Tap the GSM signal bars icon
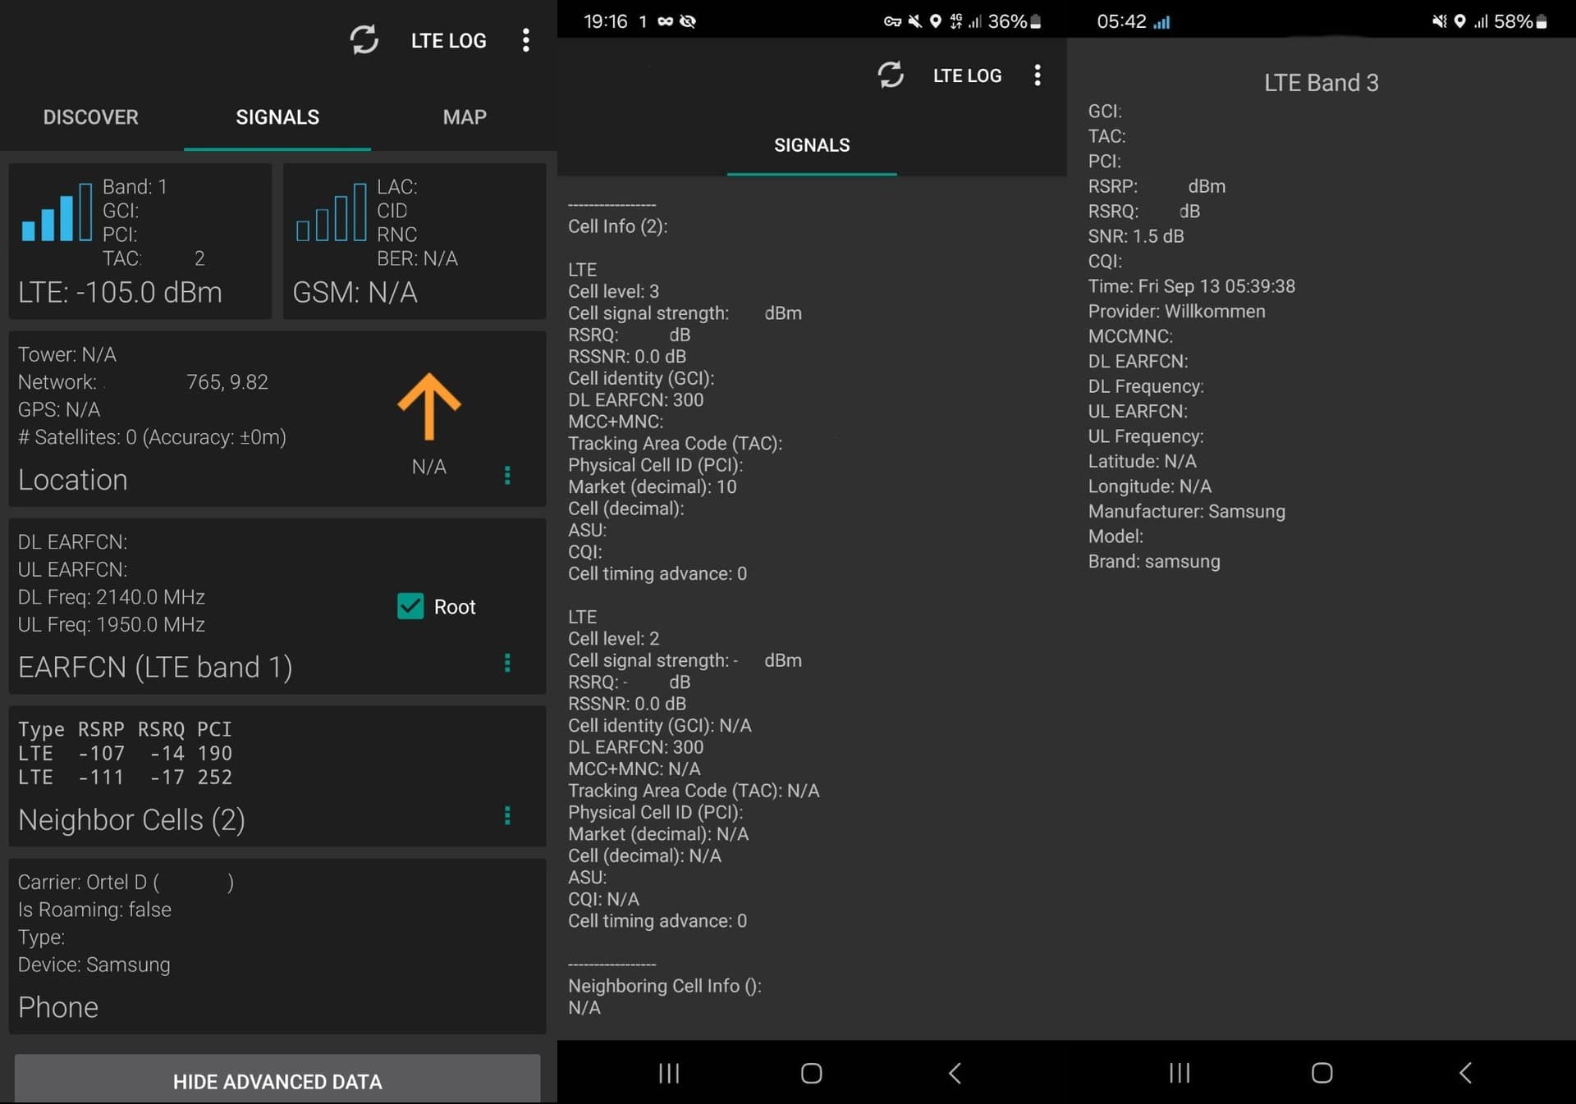Image resolution: width=1576 pixels, height=1104 pixels. [x=331, y=212]
